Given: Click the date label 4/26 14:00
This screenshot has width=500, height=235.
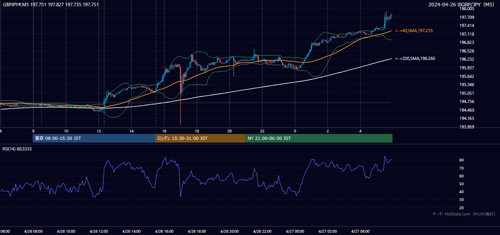Looking at the screenshot, I should pyautogui.click(x=131, y=231).
